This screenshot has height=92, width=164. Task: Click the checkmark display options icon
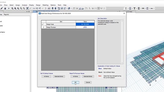pos(62,8)
